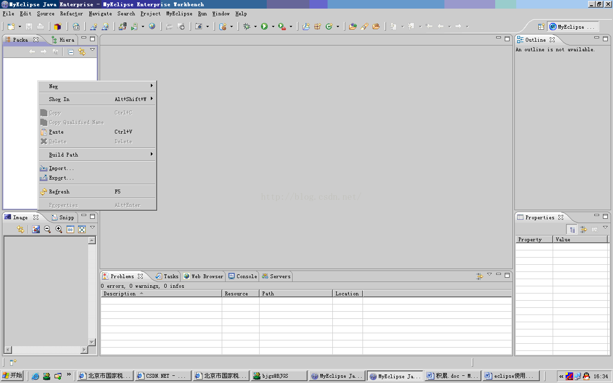This screenshot has height=383, width=613.
Task: Click the screen capture camera icon
Action: [199, 27]
